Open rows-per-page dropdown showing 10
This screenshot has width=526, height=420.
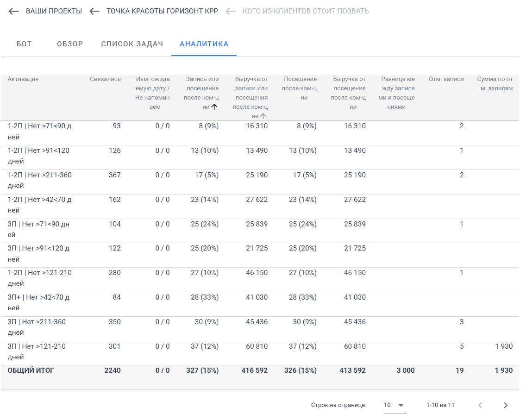[x=395, y=405]
